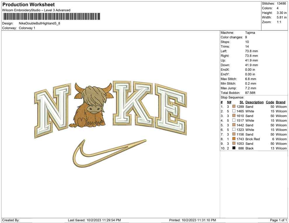
Task: Click the stitch count '886' in row 10
Action: [x=241, y=148]
